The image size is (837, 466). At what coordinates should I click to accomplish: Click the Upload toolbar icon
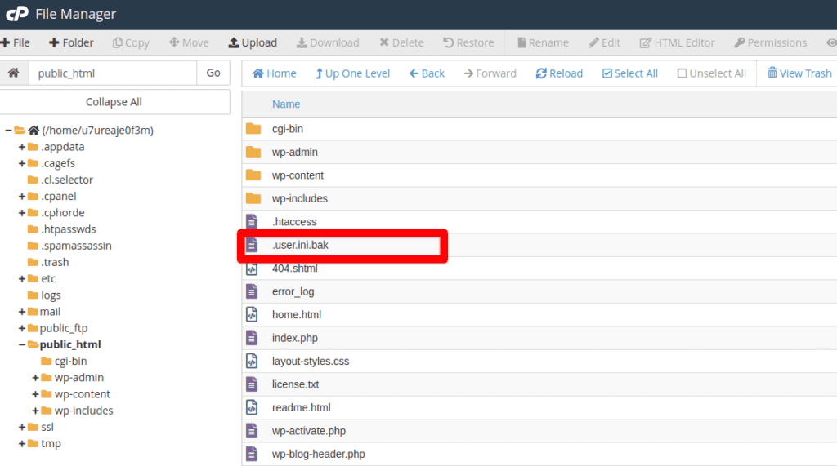coord(234,42)
